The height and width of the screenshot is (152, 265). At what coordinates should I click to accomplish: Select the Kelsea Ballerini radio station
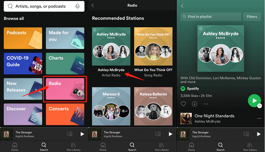pyautogui.click(x=153, y=106)
